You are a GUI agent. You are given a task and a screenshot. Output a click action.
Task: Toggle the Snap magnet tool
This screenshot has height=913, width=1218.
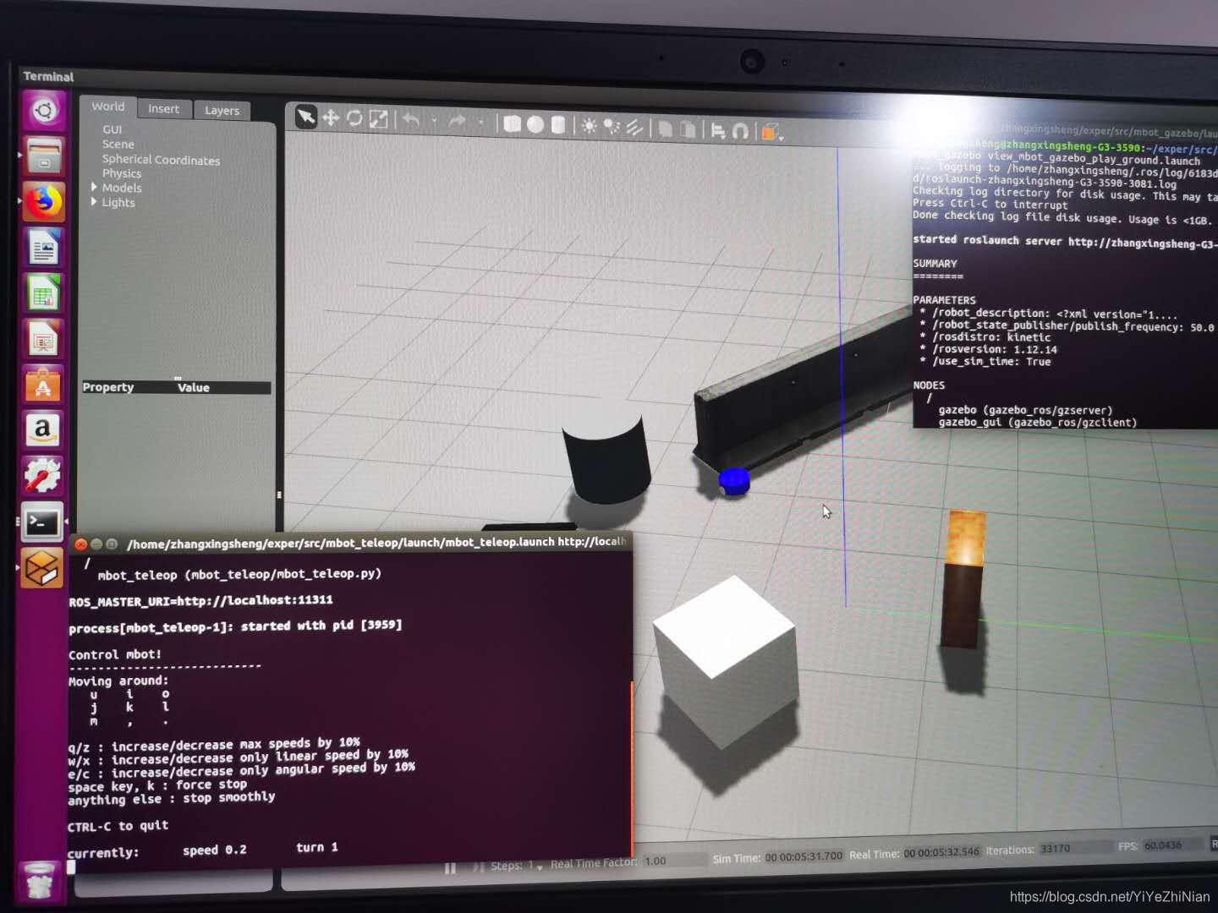(741, 131)
